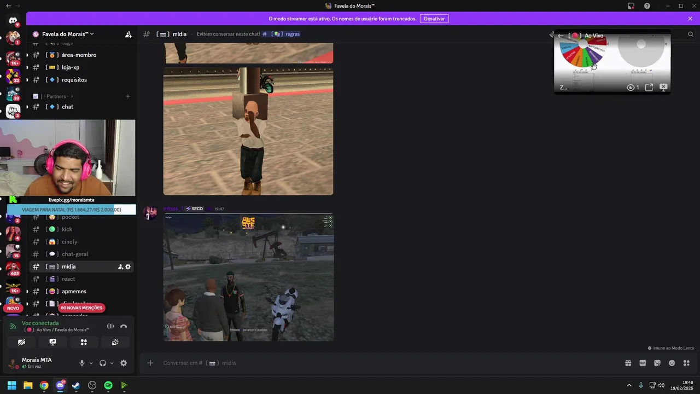Screen dimensions: 700x394
Task: Open the emoji picker
Action: (x=672, y=363)
